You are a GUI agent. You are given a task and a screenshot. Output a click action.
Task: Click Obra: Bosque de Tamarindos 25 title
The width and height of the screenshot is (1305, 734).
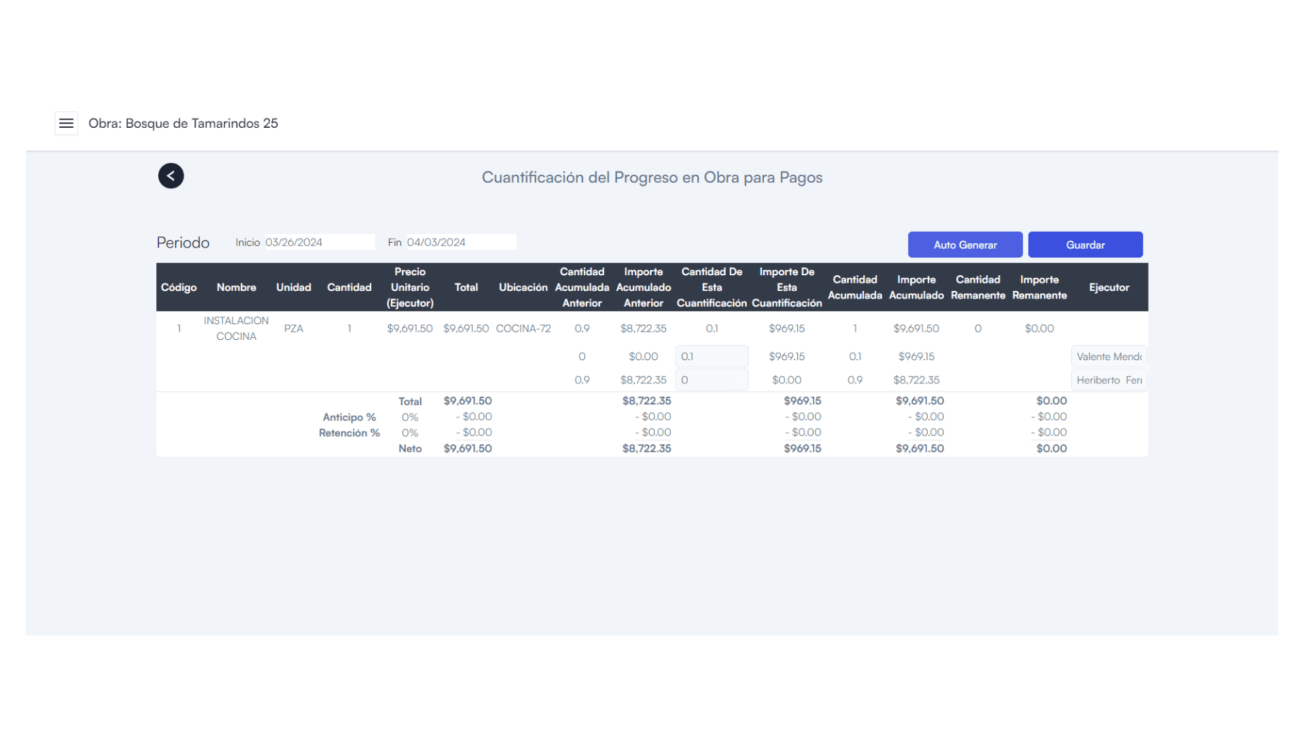(183, 123)
